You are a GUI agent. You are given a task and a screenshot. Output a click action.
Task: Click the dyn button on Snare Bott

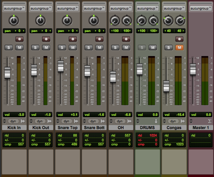pos(93,121)
